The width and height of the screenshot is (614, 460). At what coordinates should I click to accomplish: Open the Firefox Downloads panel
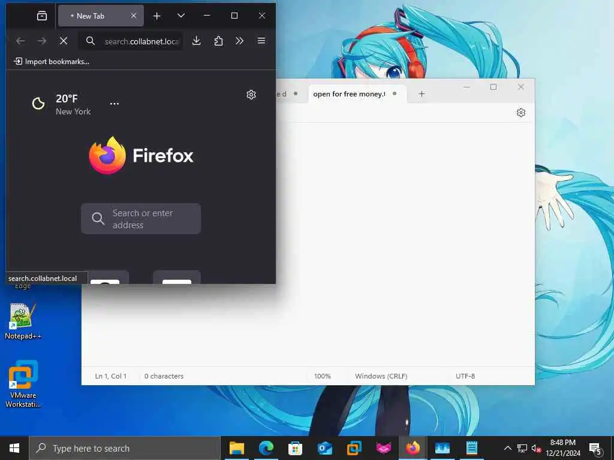[197, 41]
